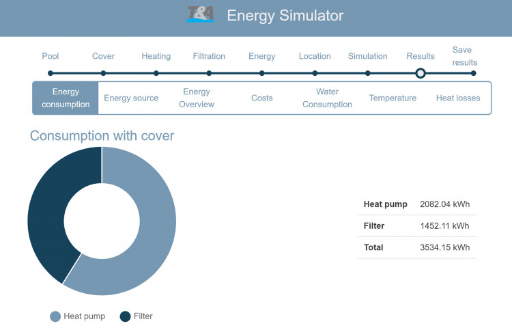Select the 2082.04 kWh value
The height and width of the screenshot is (330, 512).
[x=444, y=204]
